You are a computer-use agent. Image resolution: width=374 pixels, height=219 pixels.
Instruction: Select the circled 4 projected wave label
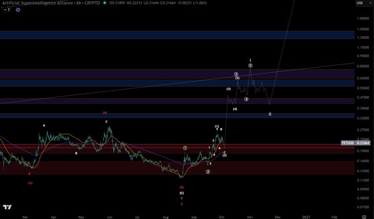[246, 99]
